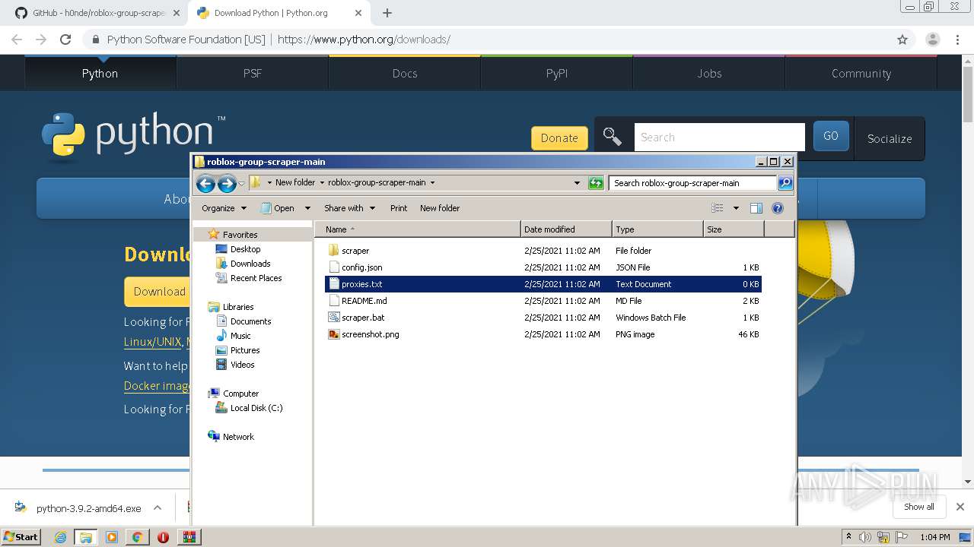Select Computer in the navigation pane

(240, 394)
